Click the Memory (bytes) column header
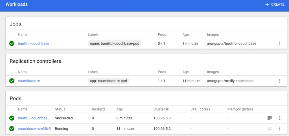 tap(240, 109)
